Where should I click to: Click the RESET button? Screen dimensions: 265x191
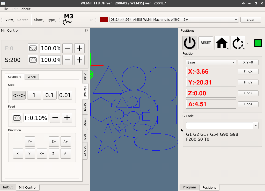pos(206,43)
